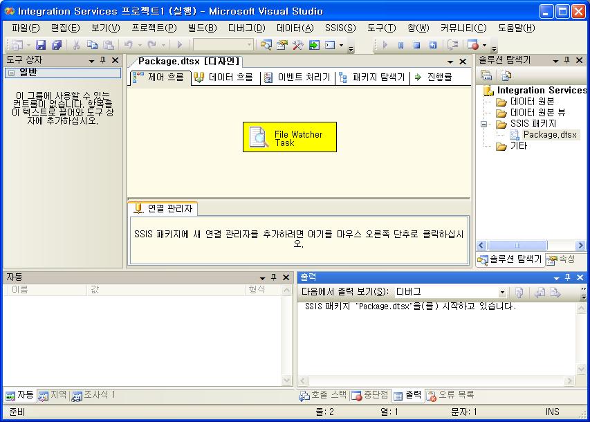Image resolution: width=590 pixels, height=422 pixels.
Task: Click the Stop debugging square icon
Action: pos(416,45)
